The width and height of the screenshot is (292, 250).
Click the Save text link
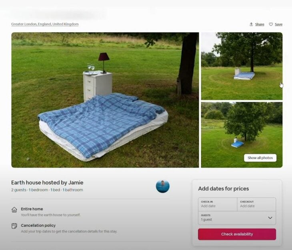[x=278, y=24]
